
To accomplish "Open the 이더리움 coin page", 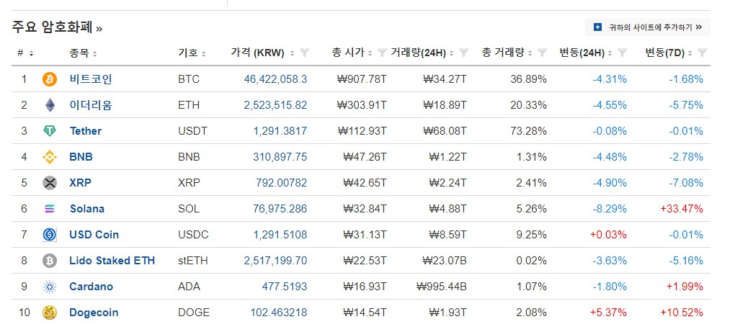I will [91, 105].
